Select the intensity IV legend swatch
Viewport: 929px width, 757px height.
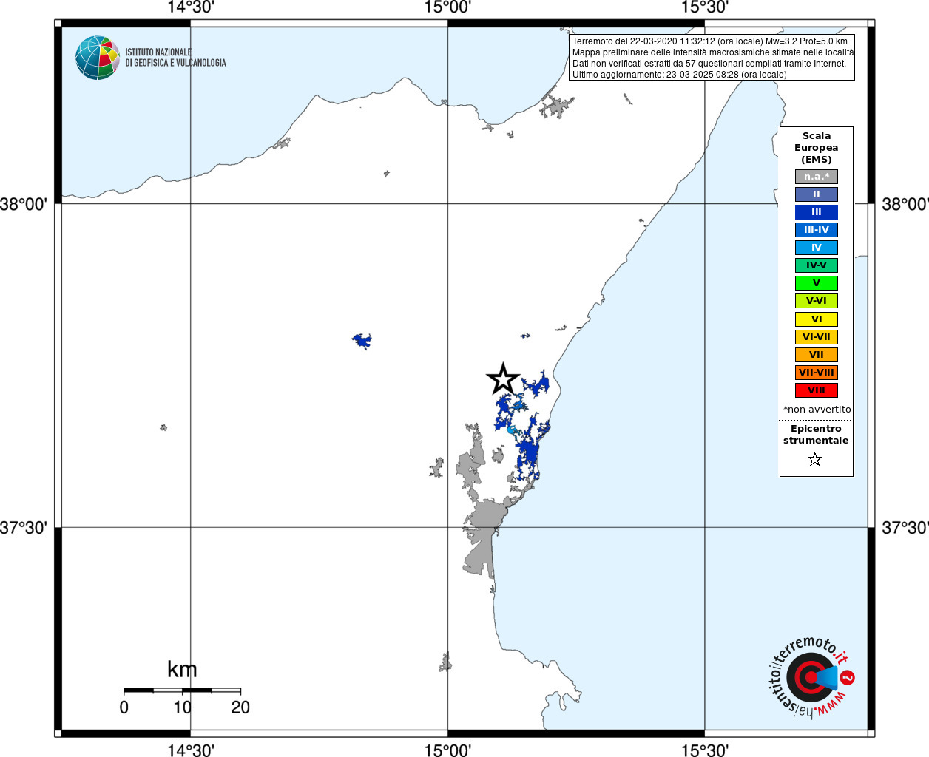pos(817,248)
